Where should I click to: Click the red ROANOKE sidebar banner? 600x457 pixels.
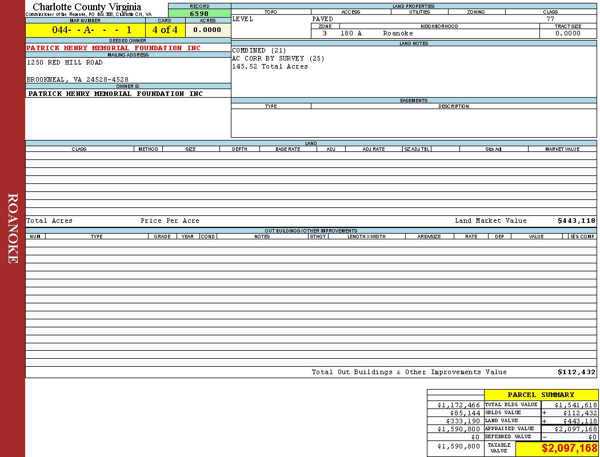click(x=13, y=228)
